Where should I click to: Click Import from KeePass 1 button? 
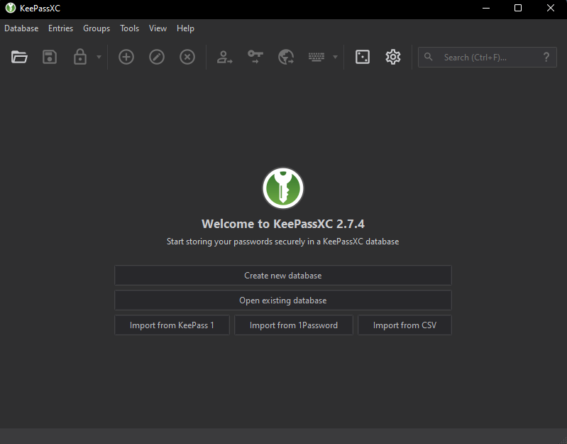[172, 325]
